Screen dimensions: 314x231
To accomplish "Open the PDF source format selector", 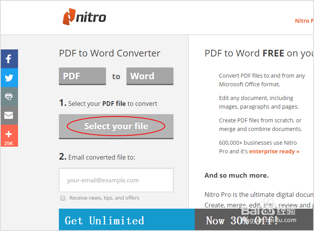I will click(82, 76).
